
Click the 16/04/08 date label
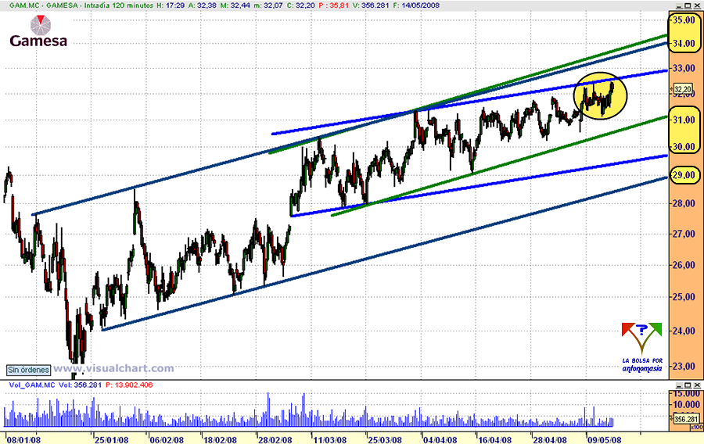coord(495,440)
